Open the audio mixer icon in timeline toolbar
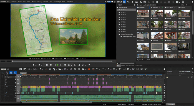Screen dimensions: 194x106 [138, 69]
